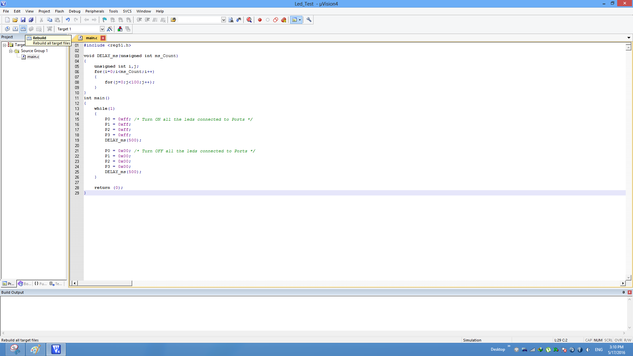This screenshot has height=356, width=633.
Task: Insert a breakpoint with the red dot icon
Action: click(x=260, y=20)
